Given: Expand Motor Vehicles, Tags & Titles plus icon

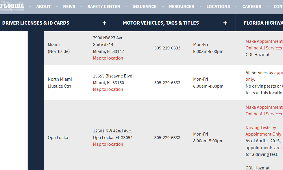Looking at the screenshot, I should coord(225,23).
